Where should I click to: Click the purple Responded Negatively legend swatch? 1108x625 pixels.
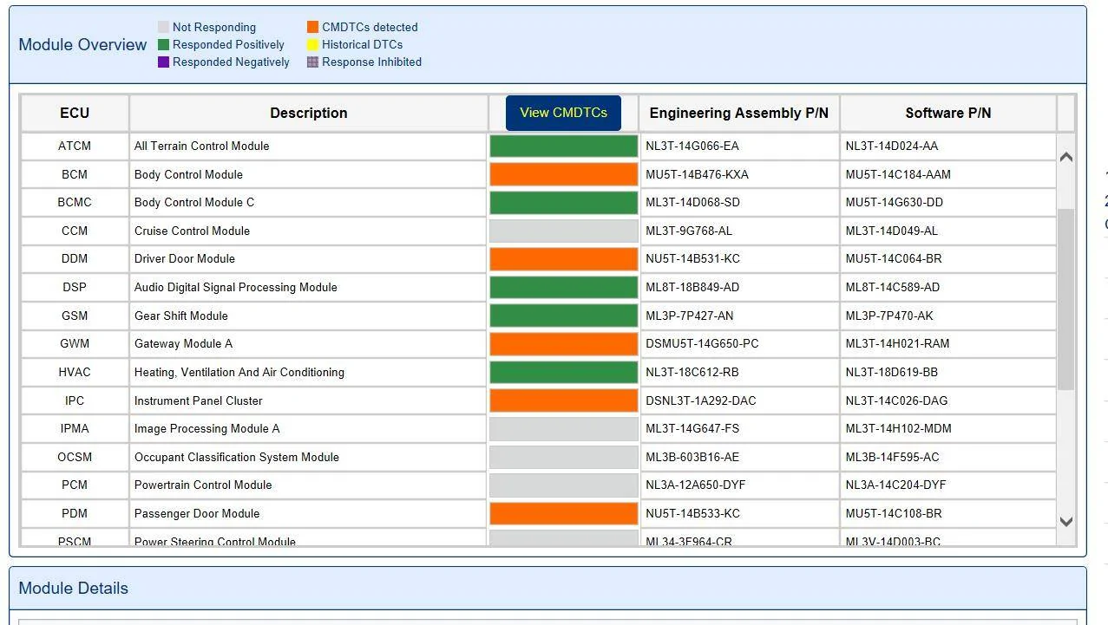point(163,62)
